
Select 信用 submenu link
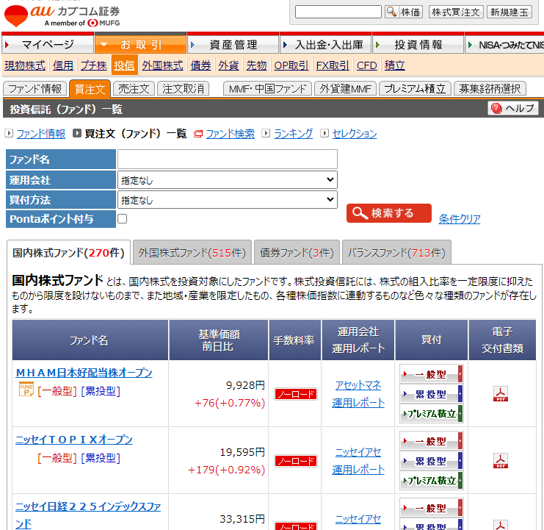(63, 65)
